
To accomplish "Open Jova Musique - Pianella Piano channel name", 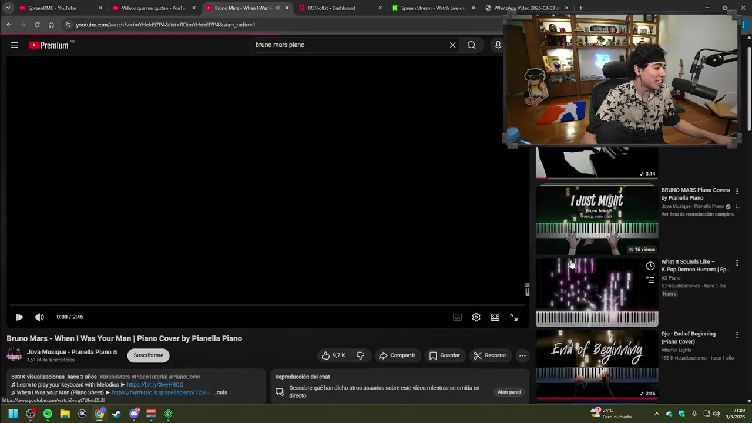I will [69, 352].
